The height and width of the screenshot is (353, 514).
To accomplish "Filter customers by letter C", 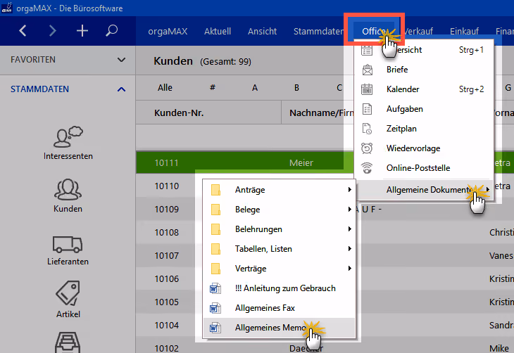I will click(x=339, y=88).
